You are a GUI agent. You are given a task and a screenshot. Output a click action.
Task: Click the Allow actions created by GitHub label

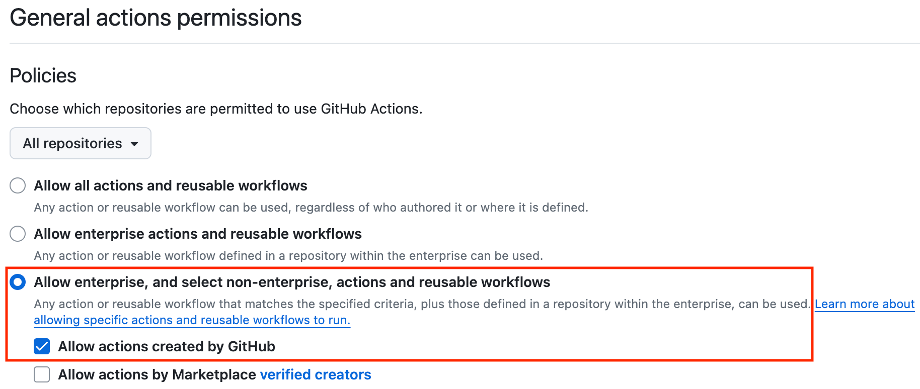tap(167, 346)
